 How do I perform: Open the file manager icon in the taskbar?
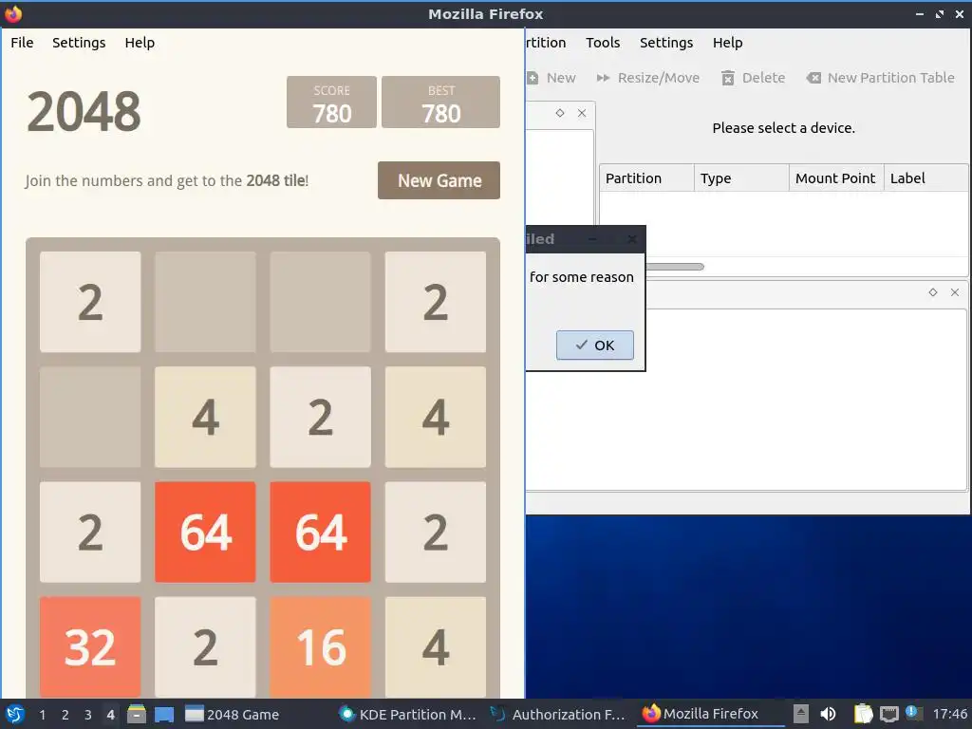pyautogui.click(x=137, y=714)
